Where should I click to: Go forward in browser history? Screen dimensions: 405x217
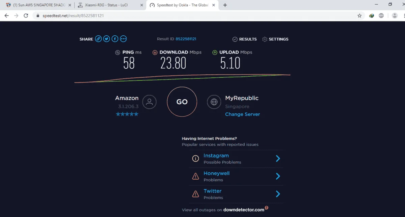point(16,15)
